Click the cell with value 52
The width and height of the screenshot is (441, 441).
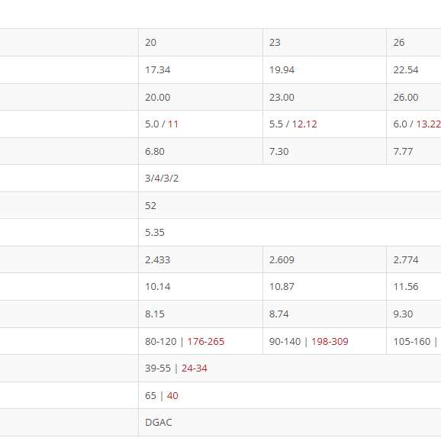(x=290, y=205)
